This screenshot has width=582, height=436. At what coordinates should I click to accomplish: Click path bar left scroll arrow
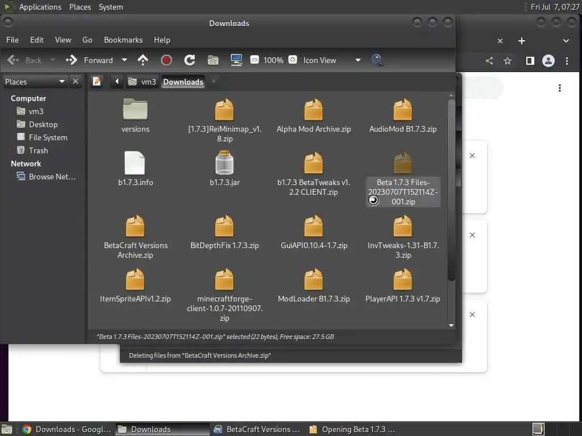pyautogui.click(x=117, y=81)
